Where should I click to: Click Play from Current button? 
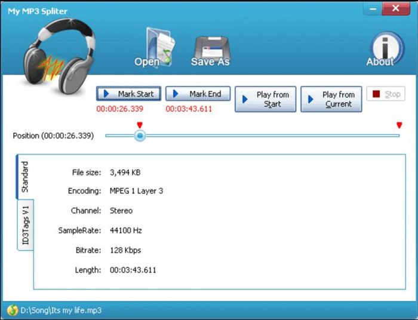[x=331, y=99]
